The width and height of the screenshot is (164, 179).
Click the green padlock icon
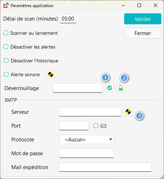coord(121,88)
